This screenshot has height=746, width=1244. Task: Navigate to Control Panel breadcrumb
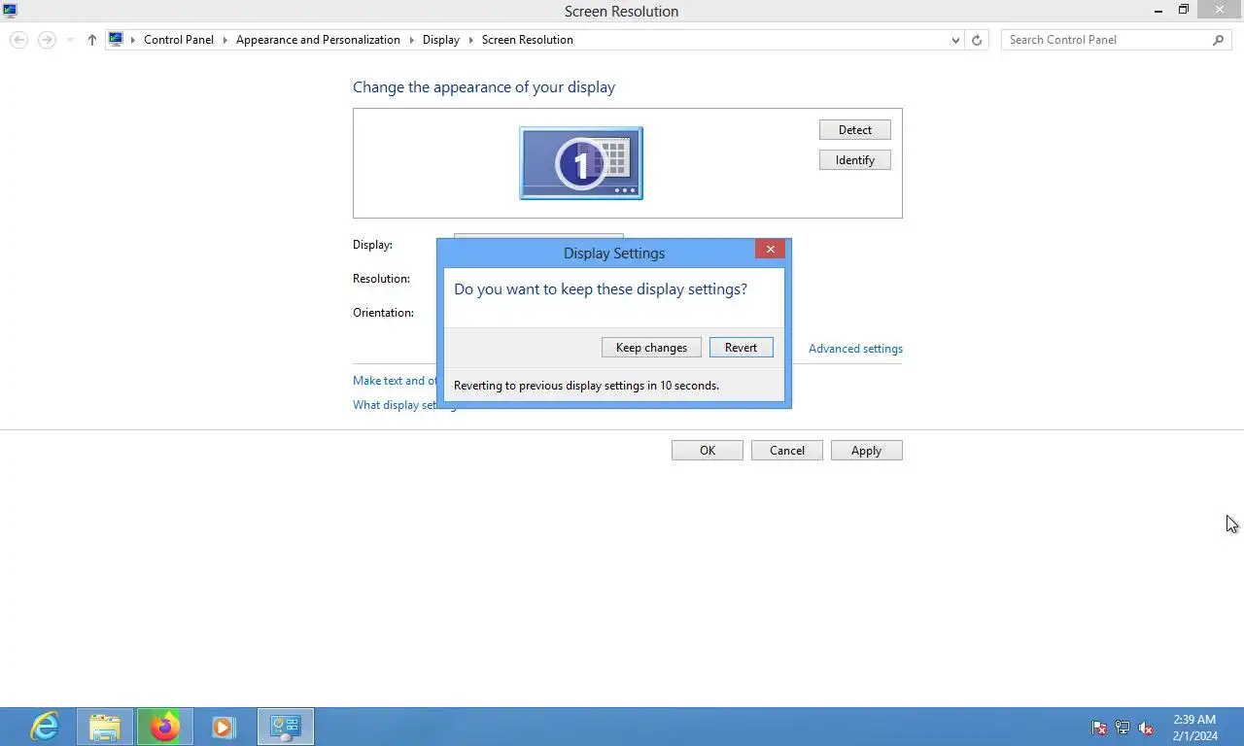[179, 40]
